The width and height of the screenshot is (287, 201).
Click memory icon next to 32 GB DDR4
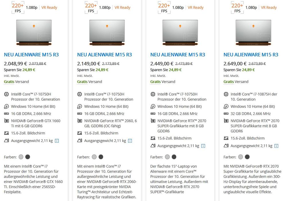(226, 114)
